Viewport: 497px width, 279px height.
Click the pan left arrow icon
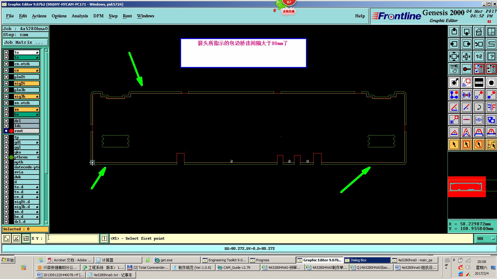454,44
